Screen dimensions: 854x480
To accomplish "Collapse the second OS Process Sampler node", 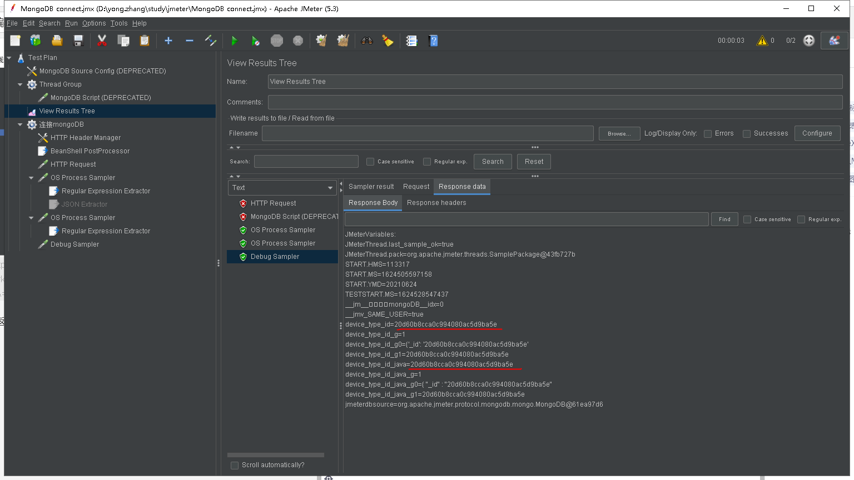I will click(31, 218).
